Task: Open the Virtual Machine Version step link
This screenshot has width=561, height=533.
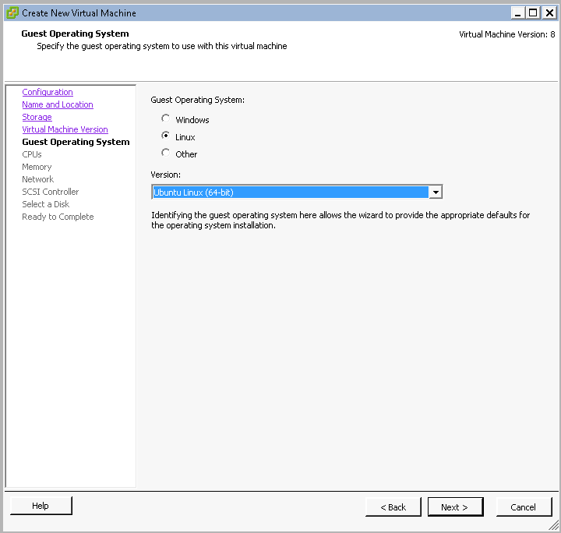Action: (x=65, y=129)
